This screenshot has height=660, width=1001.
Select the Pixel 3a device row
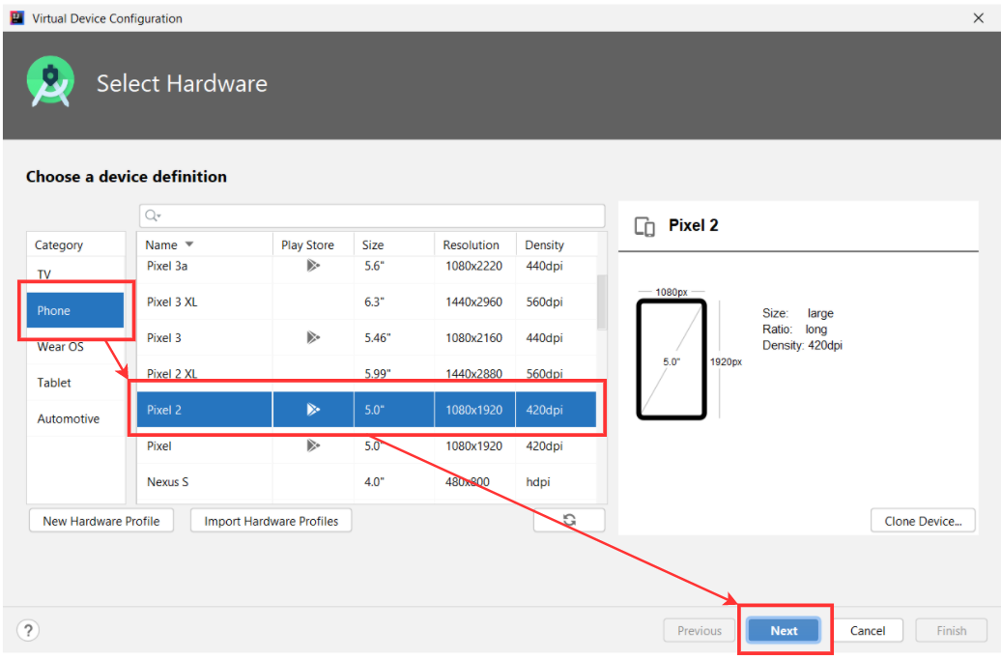click(x=366, y=266)
